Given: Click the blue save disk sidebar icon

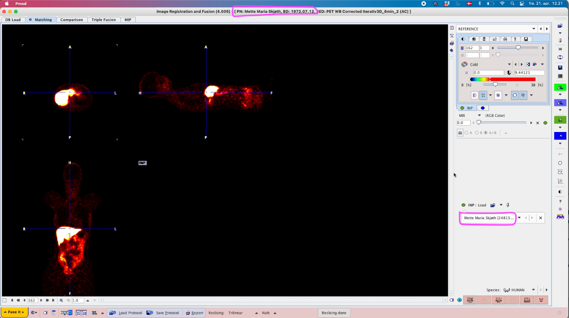Looking at the screenshot, I should point(560,68).
